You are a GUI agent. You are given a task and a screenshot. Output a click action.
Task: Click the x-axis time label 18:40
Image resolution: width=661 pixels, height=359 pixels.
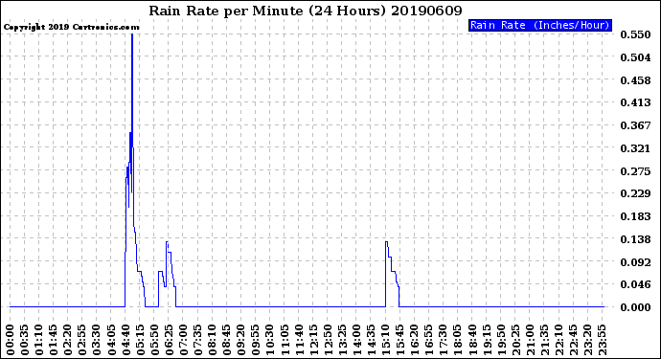pos(472,340)
